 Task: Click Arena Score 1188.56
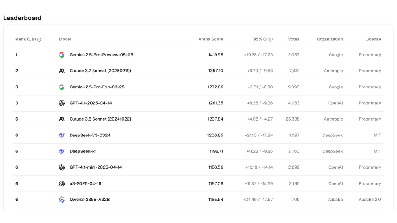216,167
